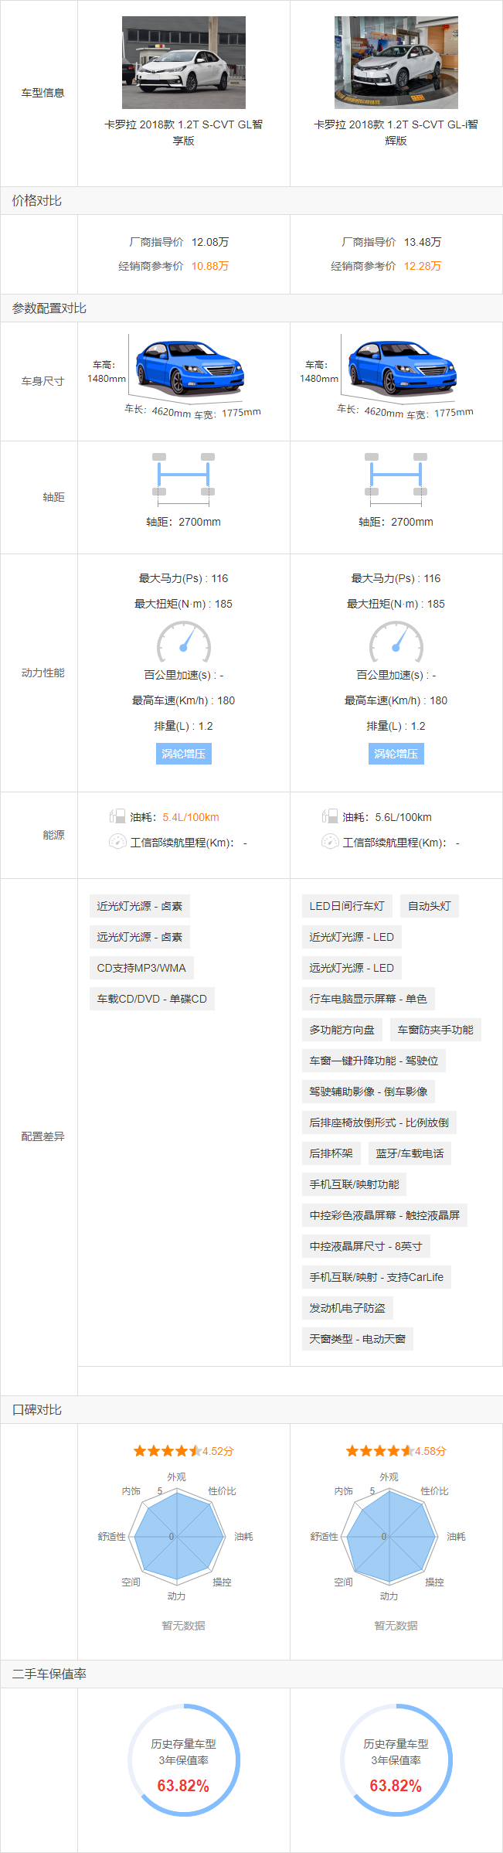Click the radar chart under 4.58分
The image size is (503, 1853).
(390, 1536)
